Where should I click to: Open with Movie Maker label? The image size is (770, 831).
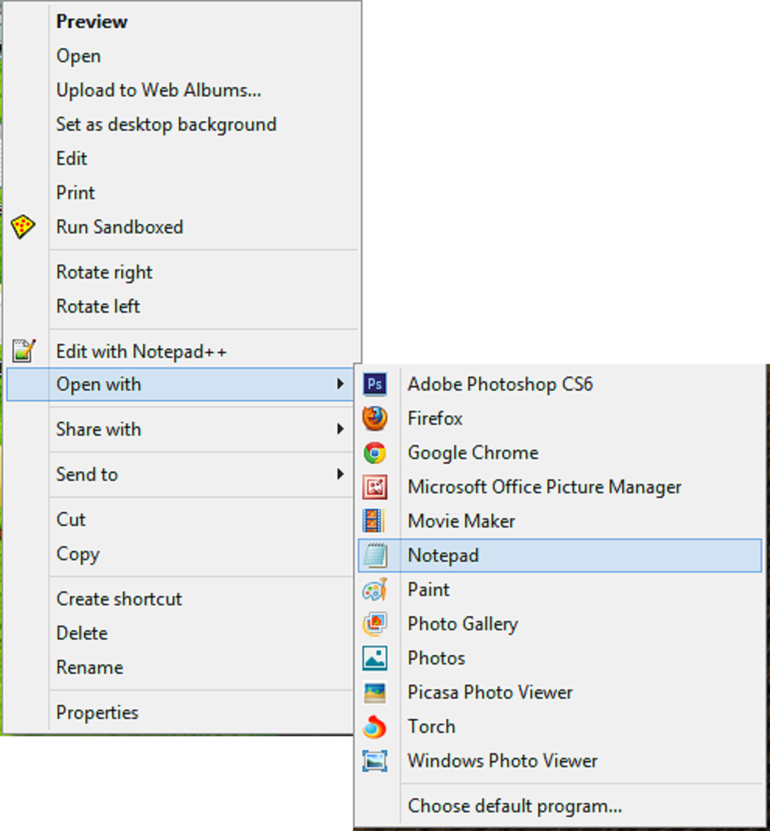pos(461,521)
